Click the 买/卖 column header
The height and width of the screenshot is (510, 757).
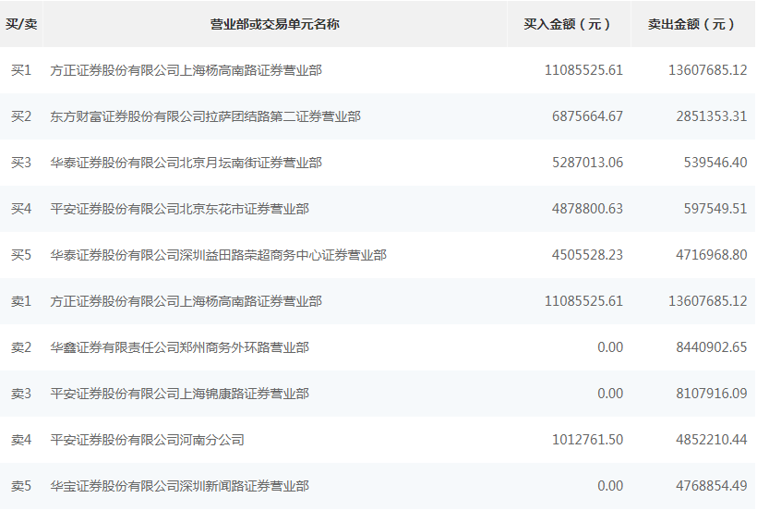[x=21, y=24]
